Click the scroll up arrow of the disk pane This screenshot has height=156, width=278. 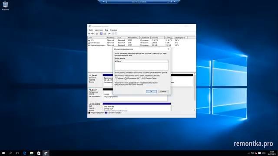[x=195, y=74]
